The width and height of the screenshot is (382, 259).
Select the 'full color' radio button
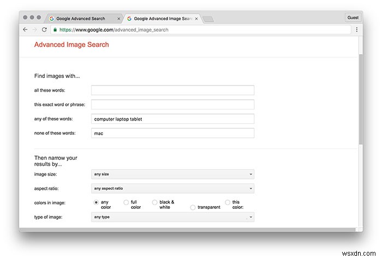click(127, 202)
